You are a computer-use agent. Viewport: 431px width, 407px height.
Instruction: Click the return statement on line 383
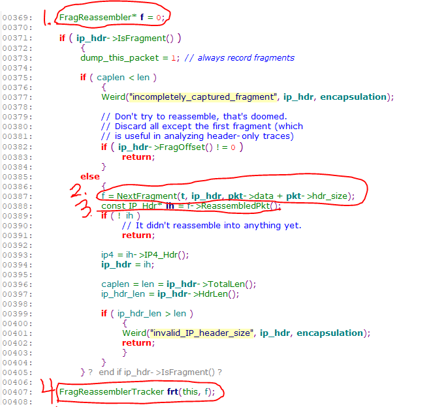click(x=138, y=157)
